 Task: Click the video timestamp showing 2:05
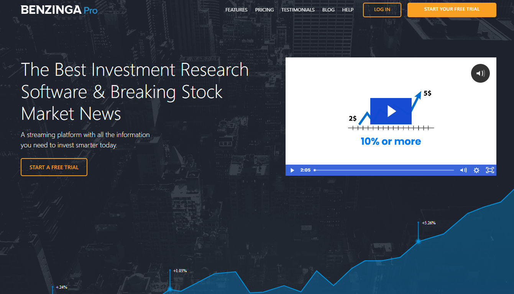[x=305, y=170]
